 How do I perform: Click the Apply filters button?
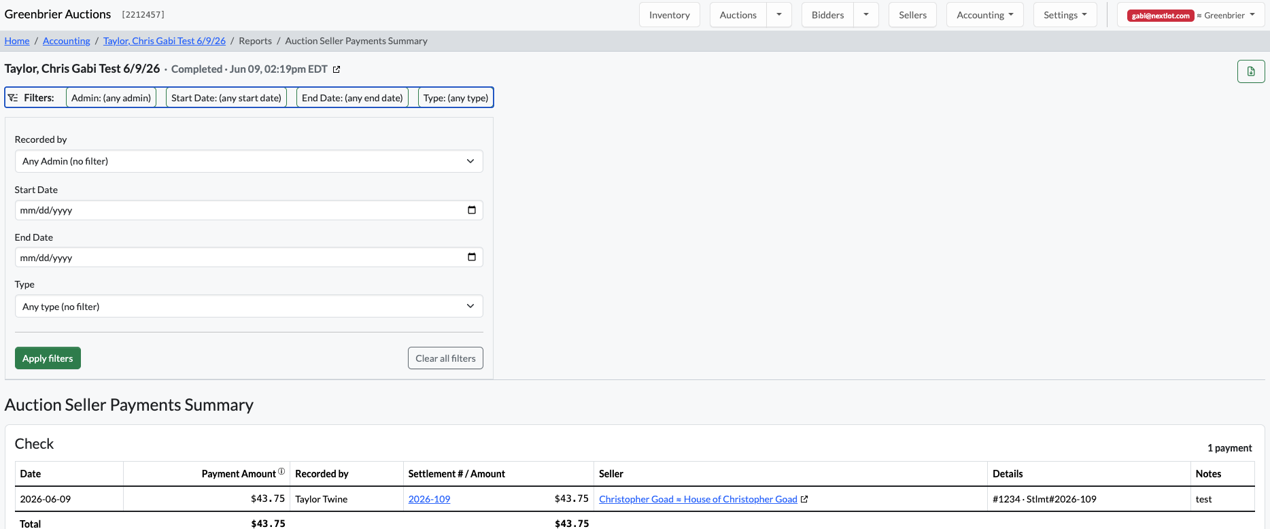point(48,358)
